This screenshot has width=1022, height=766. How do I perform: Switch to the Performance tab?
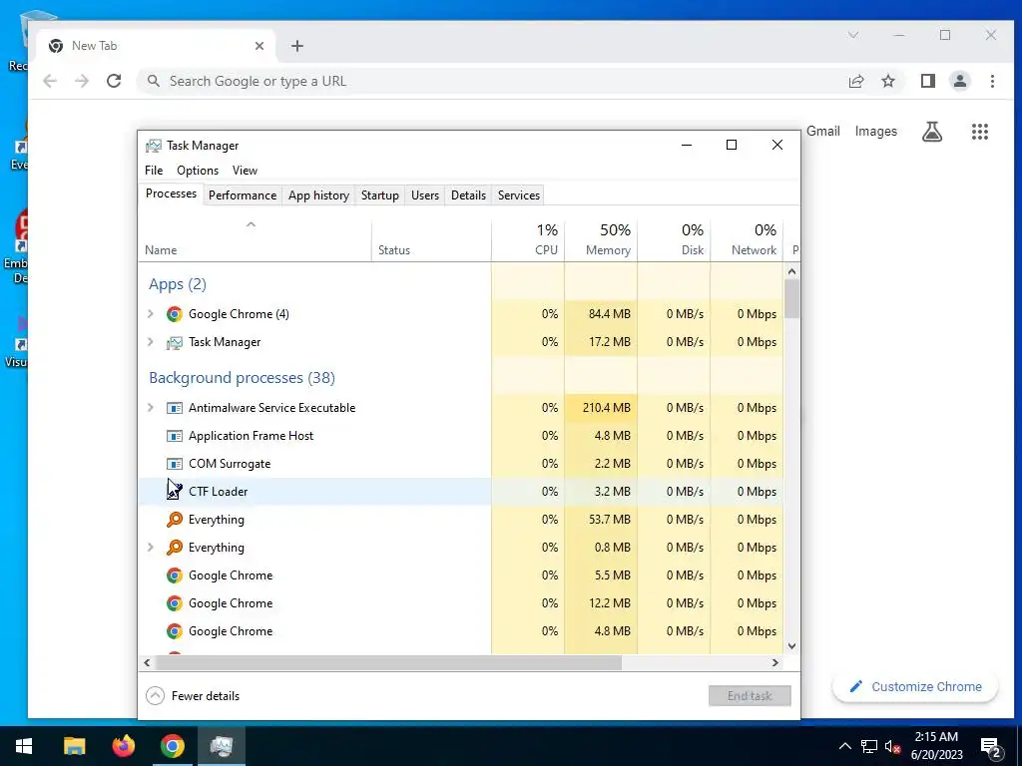(x=243, y=195)
